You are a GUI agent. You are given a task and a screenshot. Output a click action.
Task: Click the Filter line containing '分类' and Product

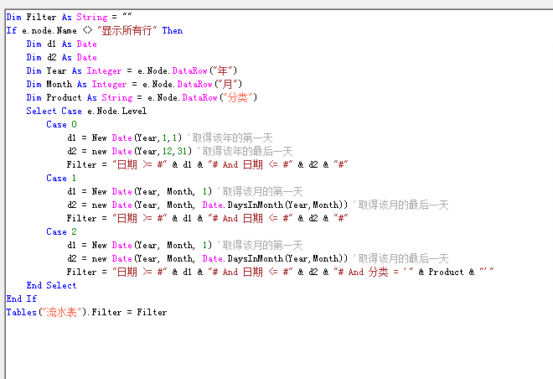tap(281, 272)
